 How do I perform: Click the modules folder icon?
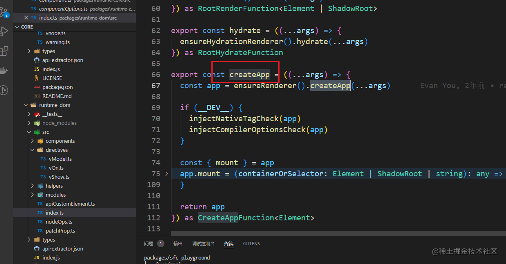click(x=40, y=195)
